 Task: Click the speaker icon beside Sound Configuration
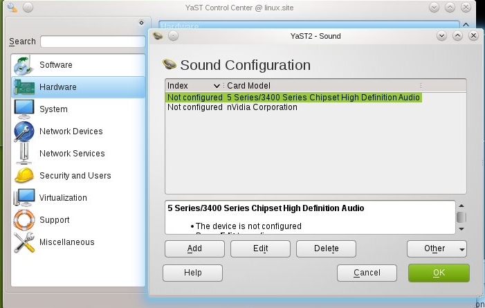170,64
